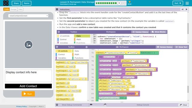Open the getText "phoneInput" dropdown arrow
The height and width of the screenshot is (108, 192).
click(x=133, y=65)
